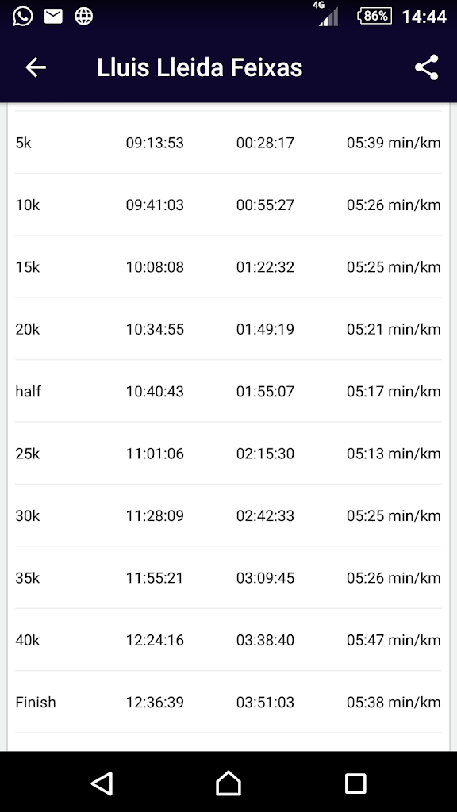Screen dimensions: 457x812
Task: Tap the 35k split label
Action: (x=28, y=578)
